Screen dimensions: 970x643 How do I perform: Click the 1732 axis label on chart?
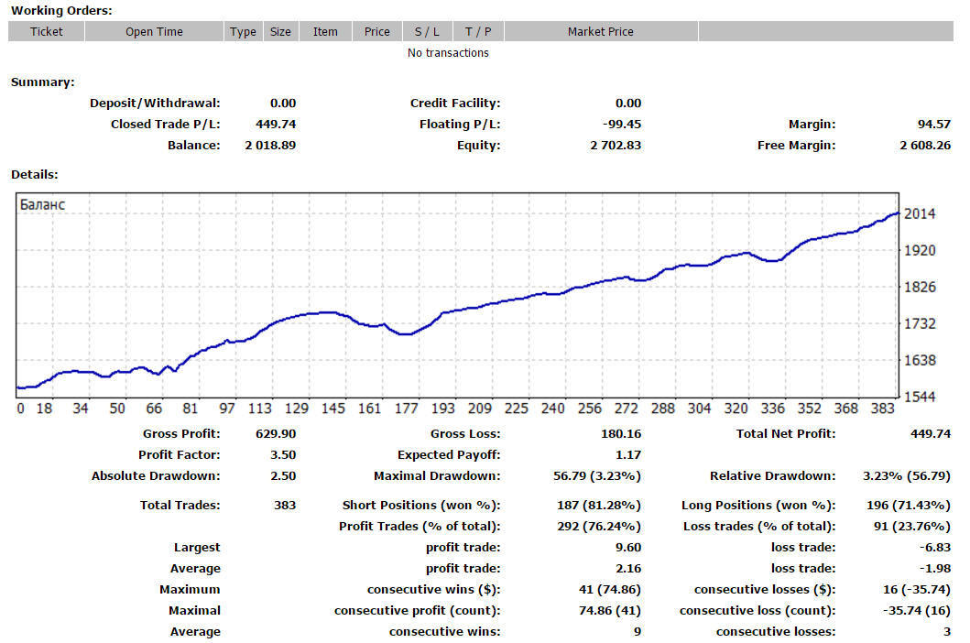coord(920,323)
